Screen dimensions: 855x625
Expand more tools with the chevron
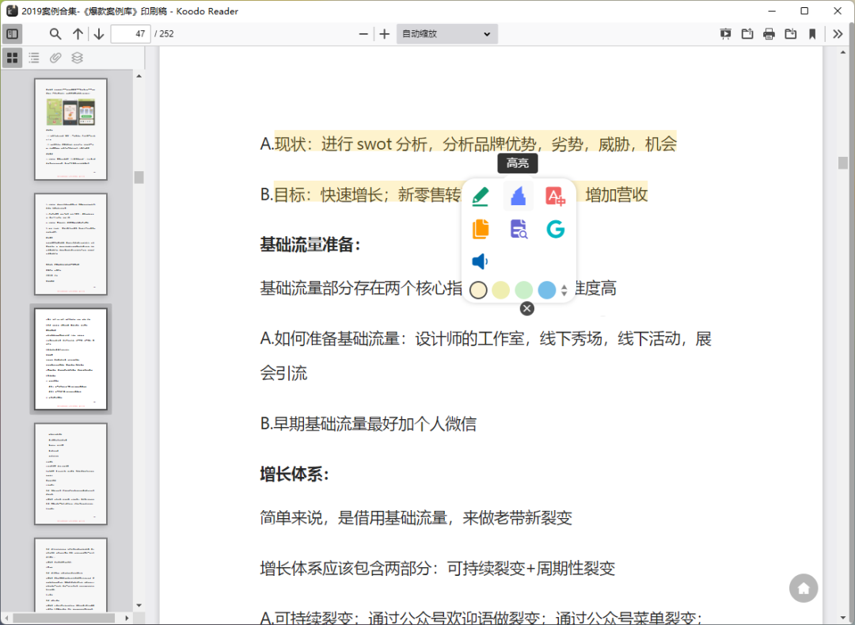837,34
